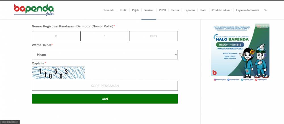Open the Layanan Informasi menu
284x124 pixels.
247,10
